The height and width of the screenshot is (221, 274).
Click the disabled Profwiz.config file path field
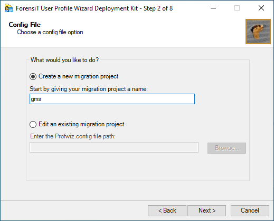114,147
